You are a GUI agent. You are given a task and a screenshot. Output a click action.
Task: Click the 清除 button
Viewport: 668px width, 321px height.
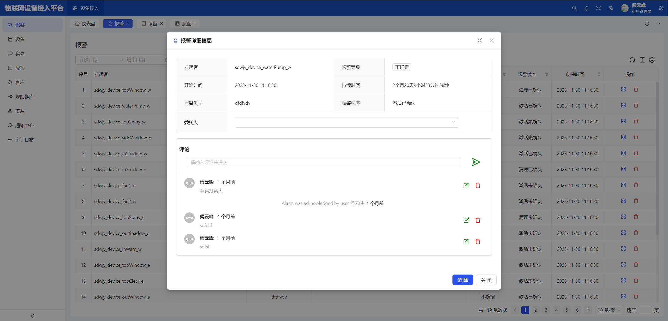[x=462, y=280]
